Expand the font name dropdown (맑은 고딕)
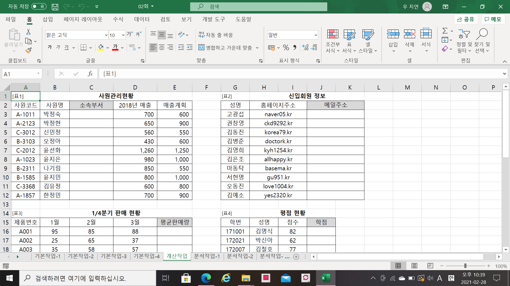The height and width of the screenshot is (286, 510). pos(106,35)
